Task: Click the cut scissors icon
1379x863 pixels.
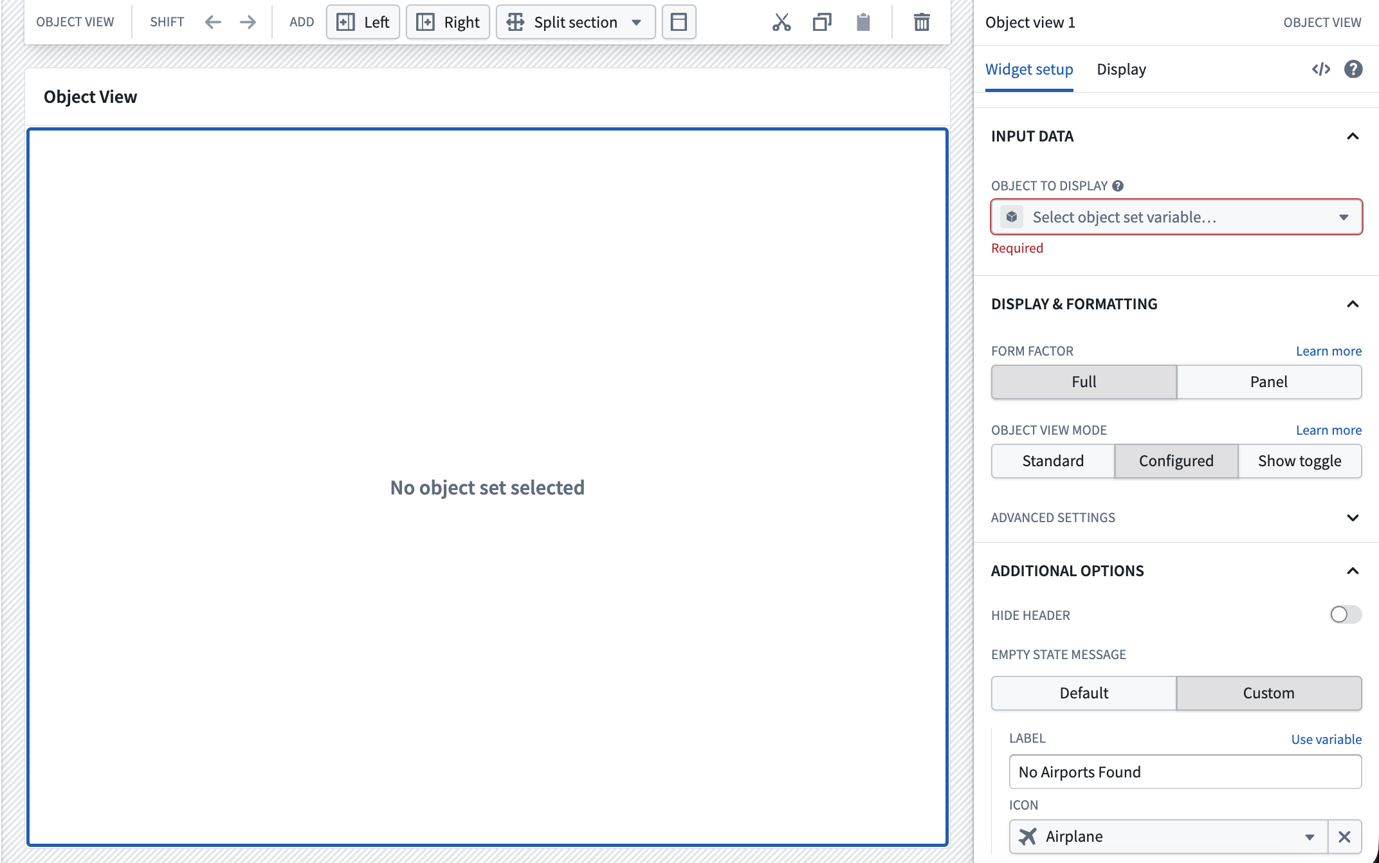Action: pyautogui.click(x=781, y=23)
